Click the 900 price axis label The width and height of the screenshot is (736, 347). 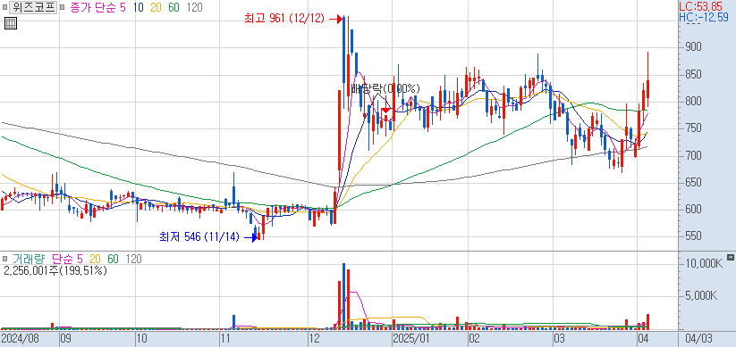click(x=694, y=47)
